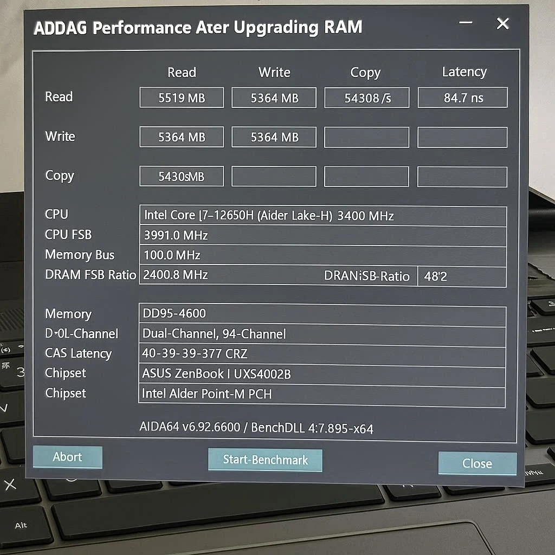The height and width of the screenshot is (555, 555).
Task: Click the Dual-Channel, 94-Channel field
Action: pyautogui.click(x=322, y=334)
